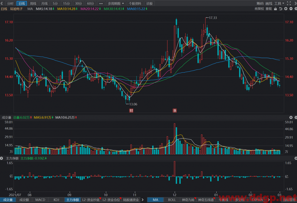
Task: Click MA10:14.28 legend label
Action: tap(67, 9)
